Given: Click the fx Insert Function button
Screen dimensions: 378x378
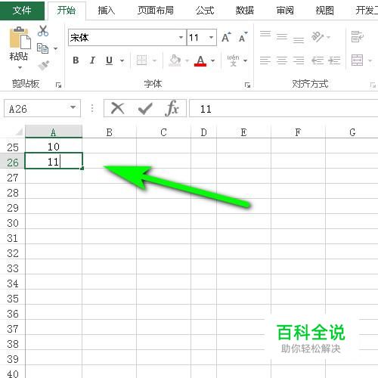Looking at the screenshot, I should coord(172,108).
